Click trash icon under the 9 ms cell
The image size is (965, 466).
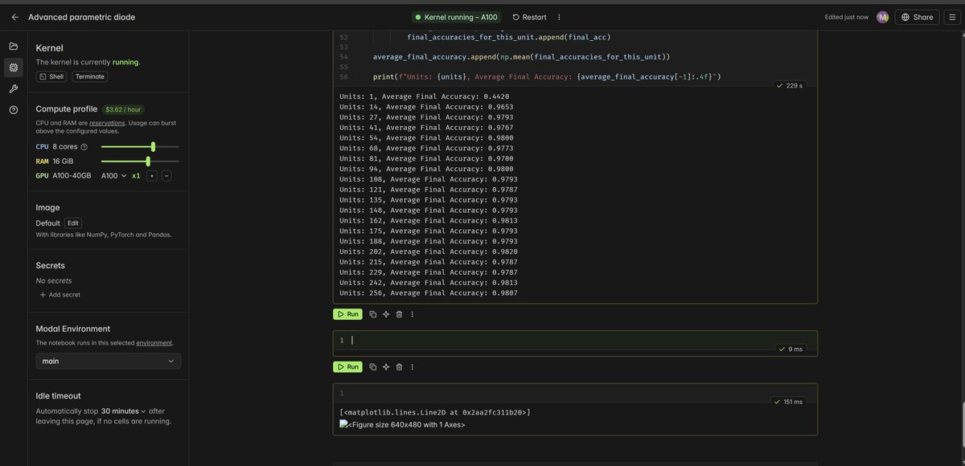pyautogui.click(x=399, y=367)
